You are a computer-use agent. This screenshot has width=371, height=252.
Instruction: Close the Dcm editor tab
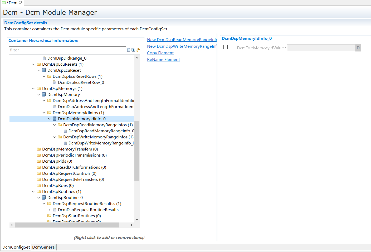point(21,3)
